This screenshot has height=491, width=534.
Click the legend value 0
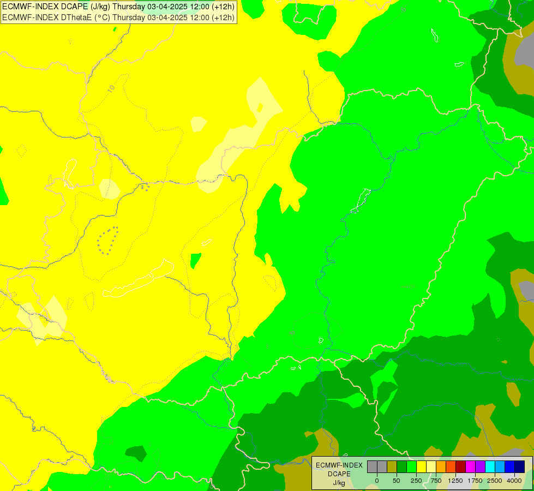tap(377, 481)
